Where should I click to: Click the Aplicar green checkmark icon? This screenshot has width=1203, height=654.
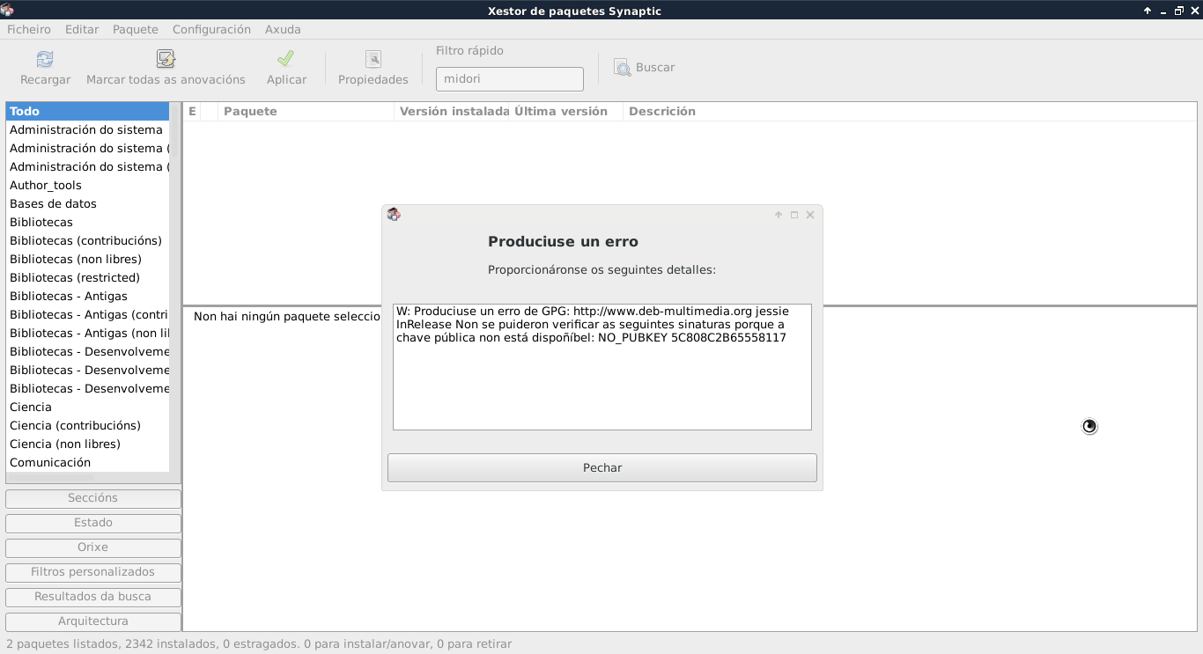pos(285,59)
